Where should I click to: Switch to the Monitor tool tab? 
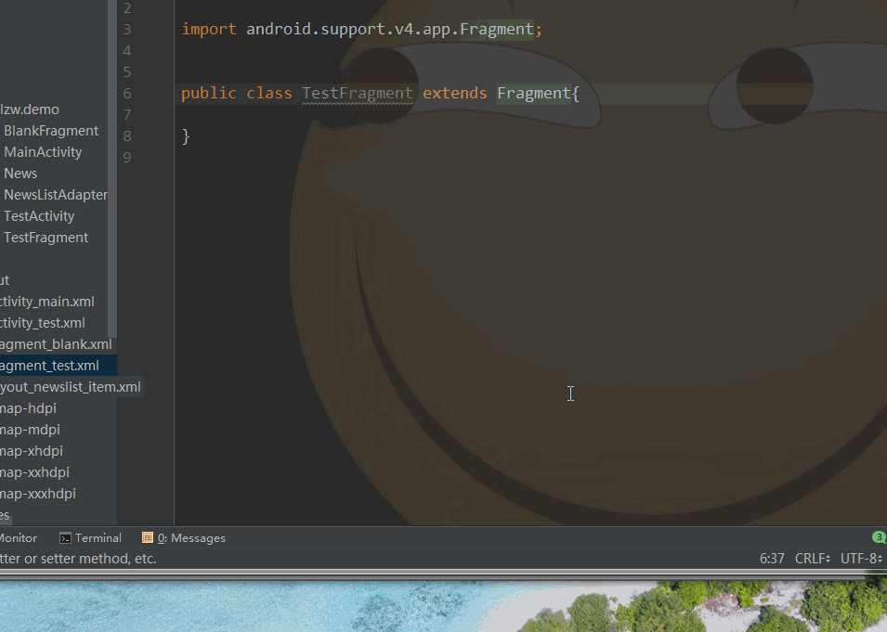[19, 538]
